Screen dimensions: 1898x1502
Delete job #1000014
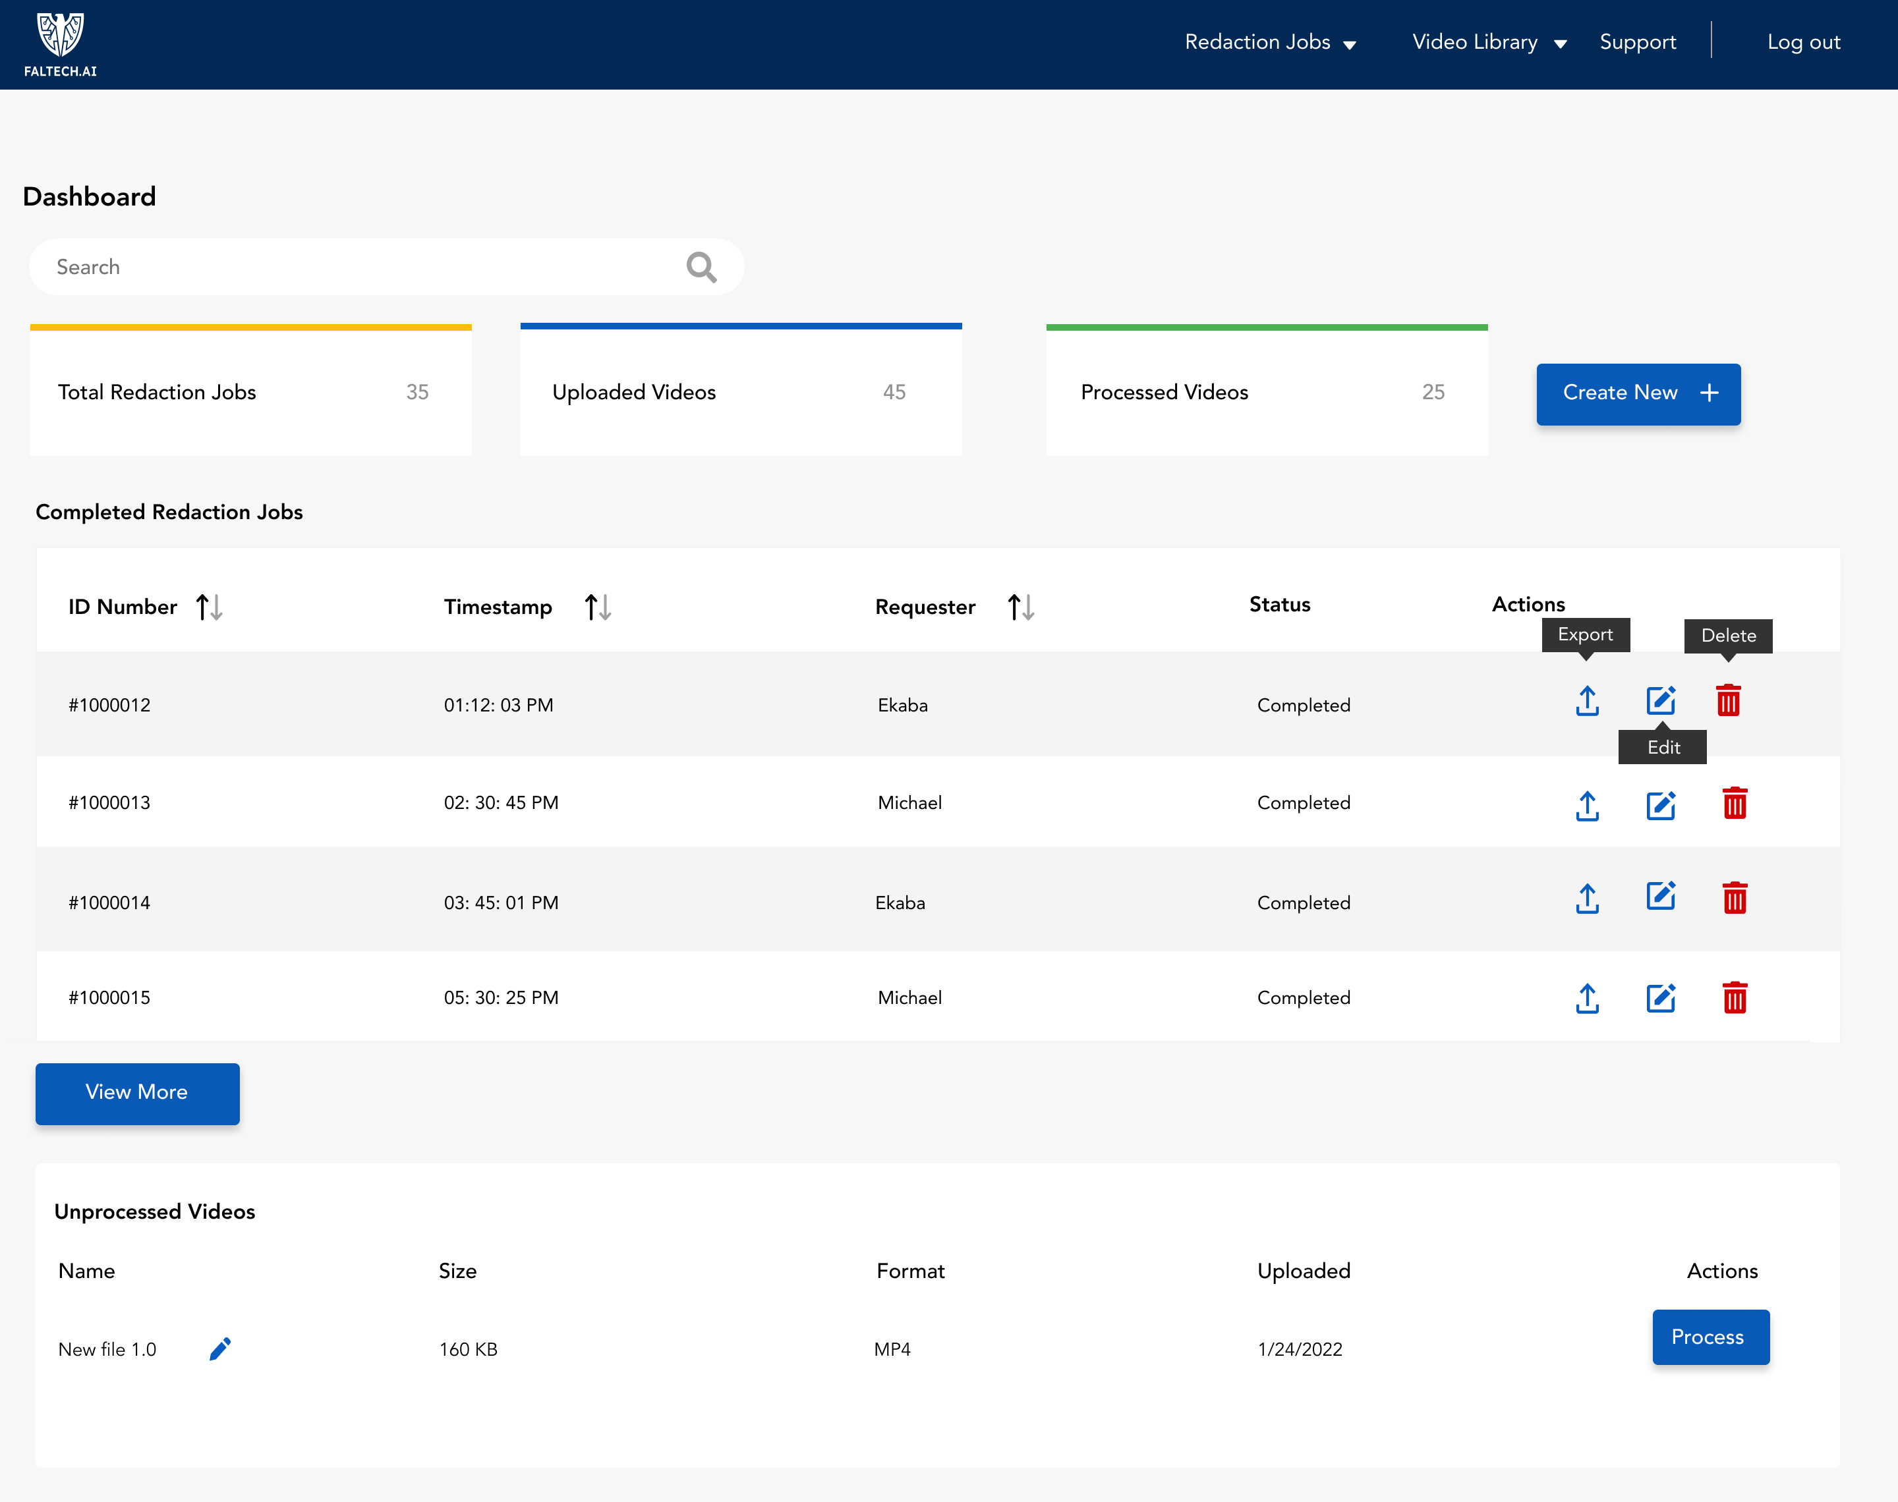1735,898
